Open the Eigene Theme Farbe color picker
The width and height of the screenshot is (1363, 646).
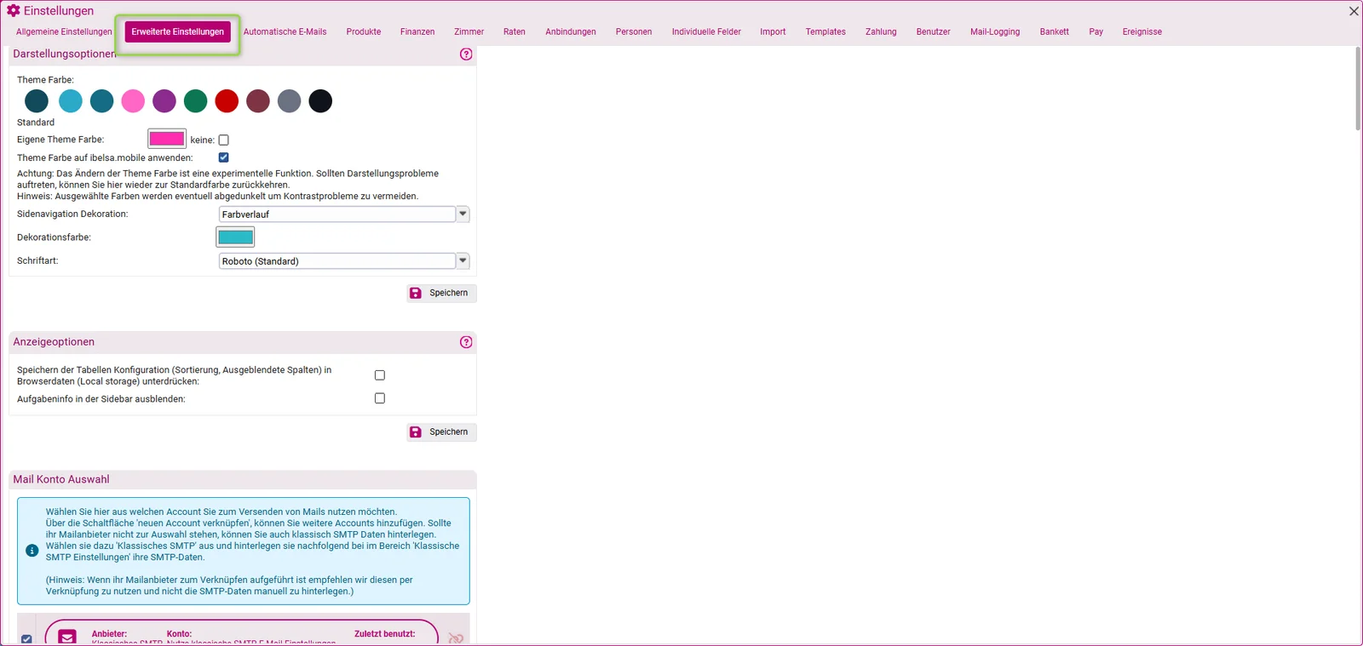pyautogui.click(x=167, y=139)
